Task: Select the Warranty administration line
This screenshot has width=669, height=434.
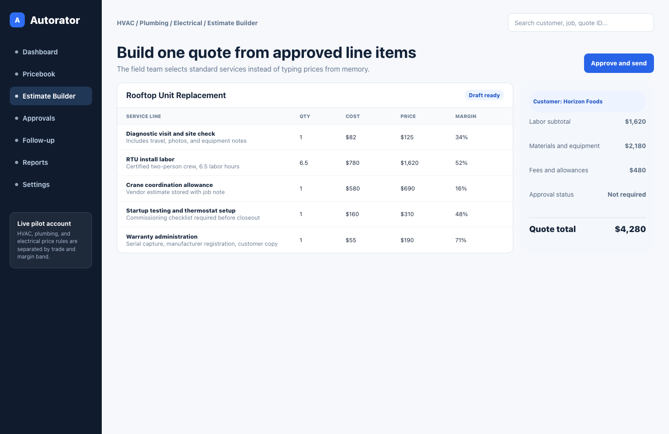Action: pyautogui.click(x=315, y=240)
